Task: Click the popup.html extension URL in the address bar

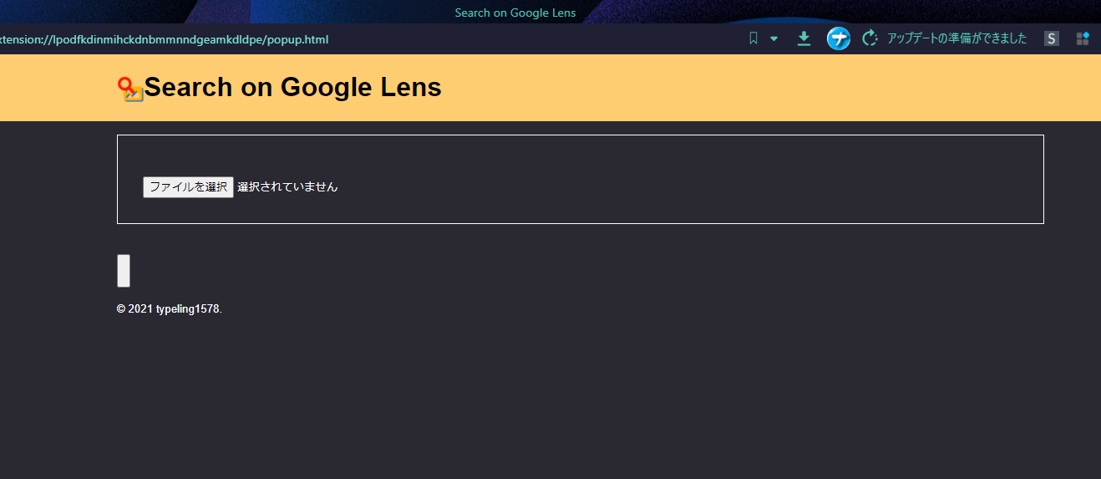Action: coord(165,39)
